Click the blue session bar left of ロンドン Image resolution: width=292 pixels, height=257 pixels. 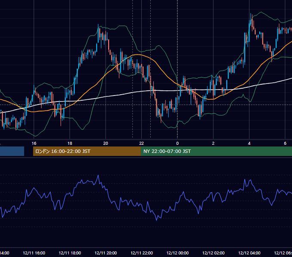point(12,151)
